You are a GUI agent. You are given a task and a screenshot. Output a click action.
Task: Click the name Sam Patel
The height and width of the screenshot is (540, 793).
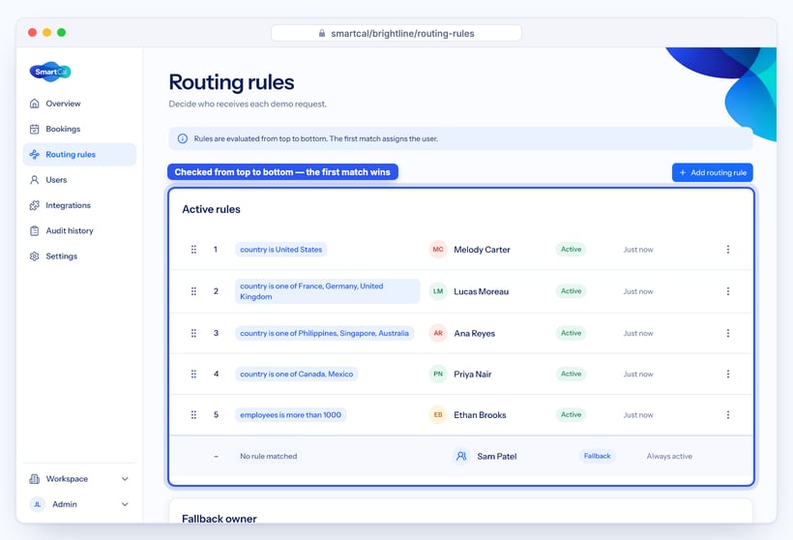pos(497,456)
